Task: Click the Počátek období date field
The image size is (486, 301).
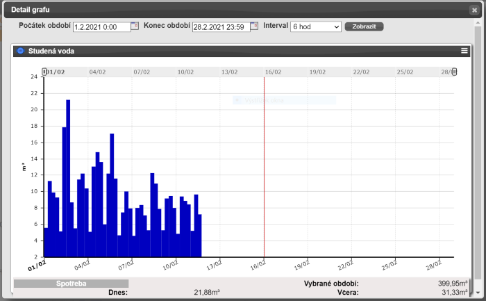Action: 101,26
